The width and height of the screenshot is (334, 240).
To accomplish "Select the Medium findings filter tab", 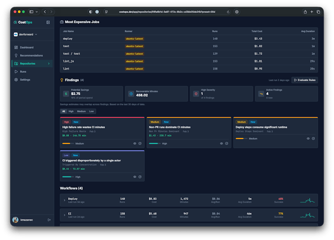I will click(x=81, y=111).
